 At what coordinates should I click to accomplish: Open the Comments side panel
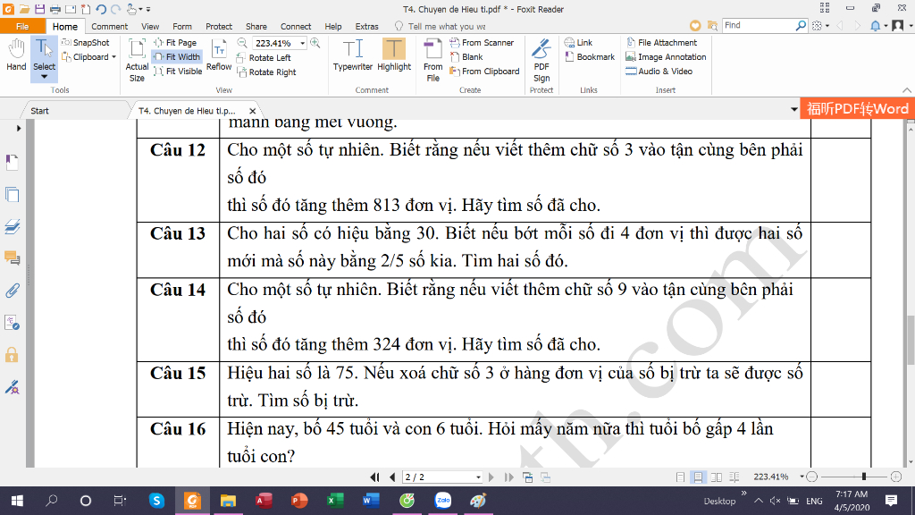(x=13, y=258)
